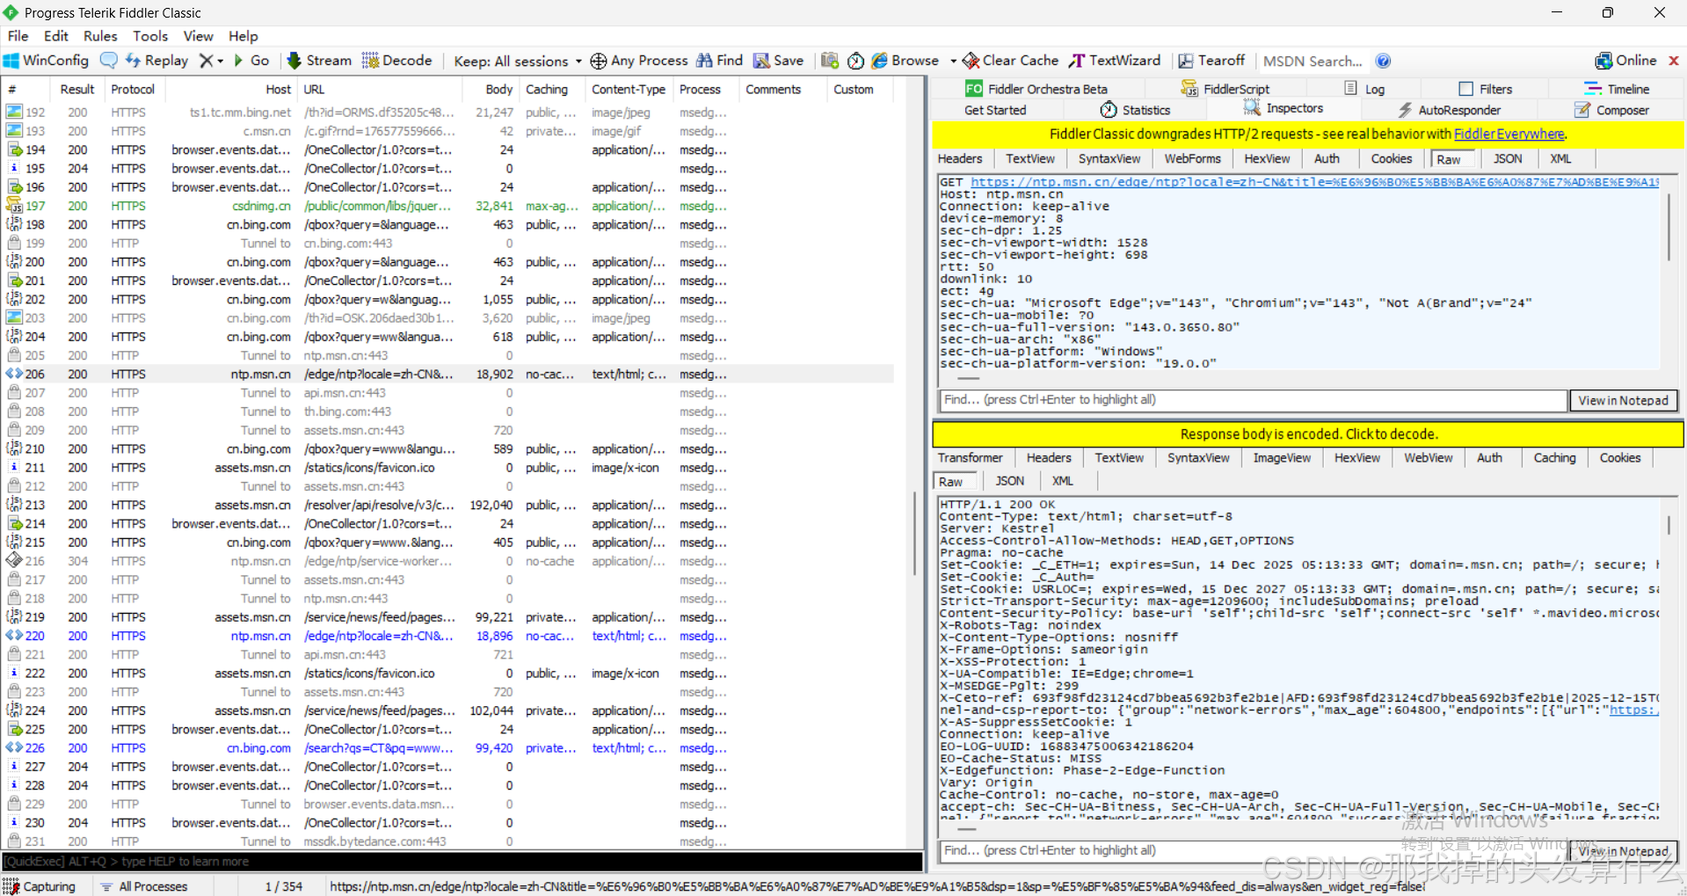Open WinConfig tool

(x=47, y=61)
